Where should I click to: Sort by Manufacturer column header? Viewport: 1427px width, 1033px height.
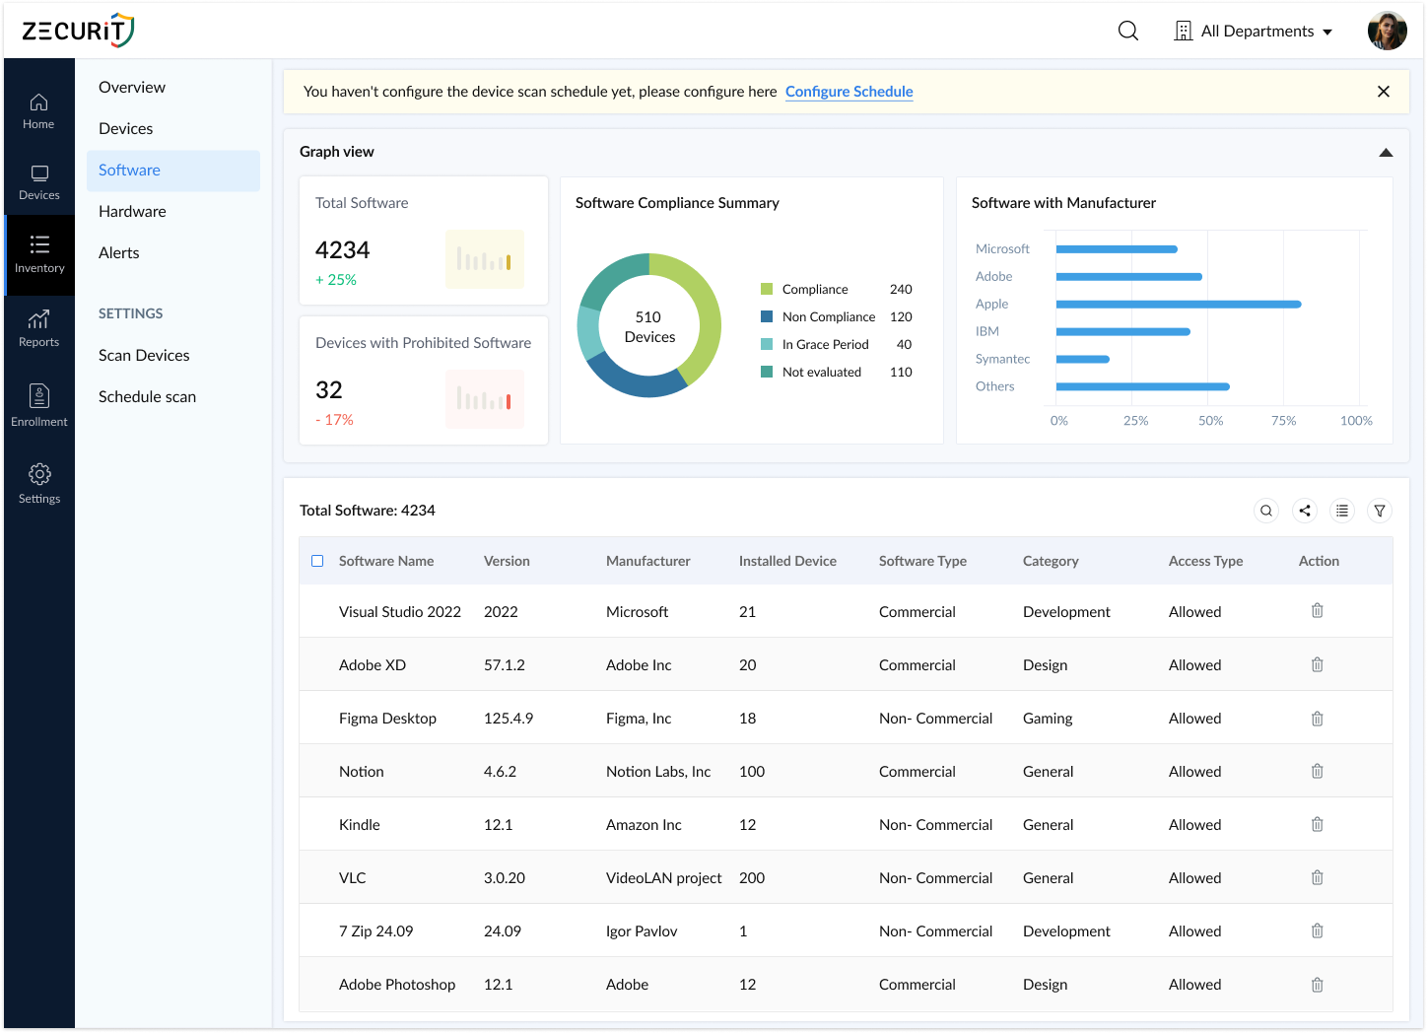pyautogui.click(x=647, y=561)
